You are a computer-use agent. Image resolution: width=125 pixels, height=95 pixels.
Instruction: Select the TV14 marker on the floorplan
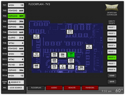click(36, 37)
